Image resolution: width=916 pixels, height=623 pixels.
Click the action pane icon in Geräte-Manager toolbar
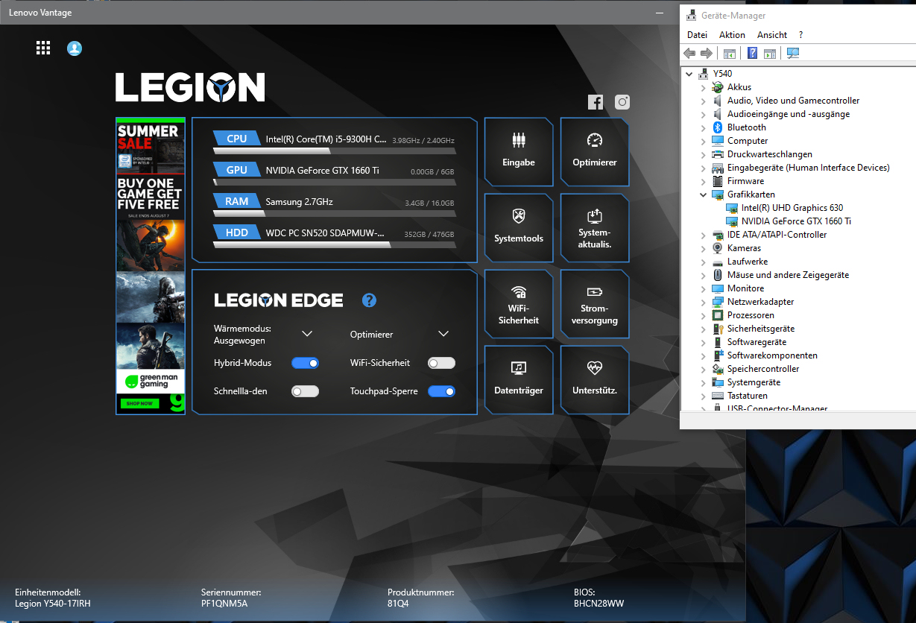(770, 54)
